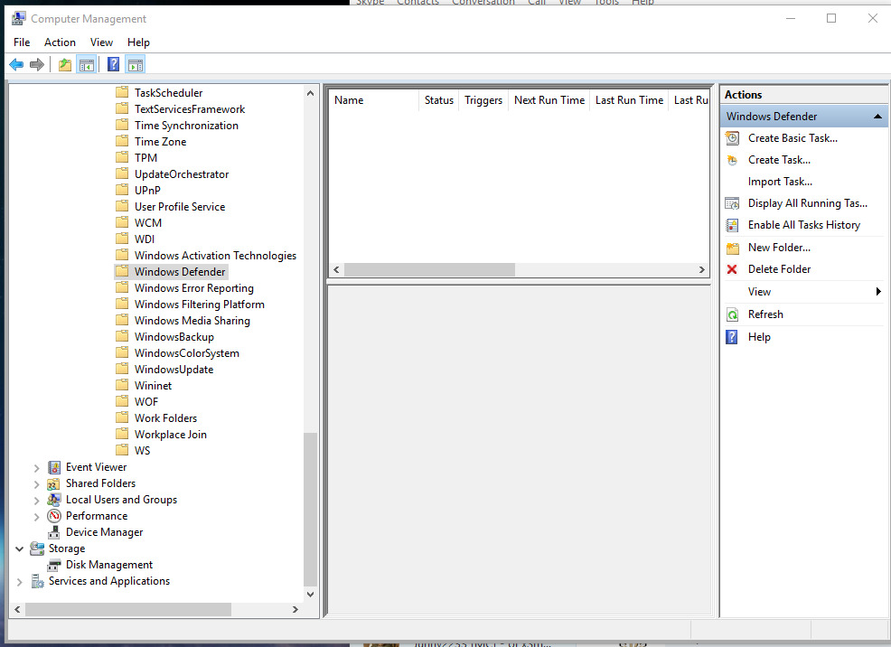
Task: Click the TaskScheduler folder icon
Action: coord(122,92)
